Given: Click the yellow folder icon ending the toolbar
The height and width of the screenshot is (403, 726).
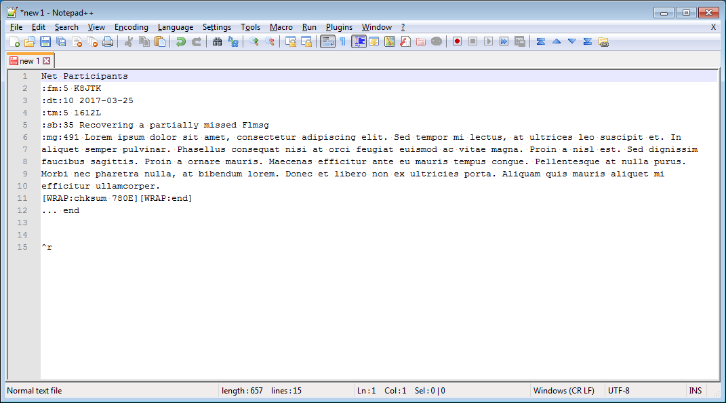Looking at the screenshot, I should pyautogui.click(x=603, y=41).
